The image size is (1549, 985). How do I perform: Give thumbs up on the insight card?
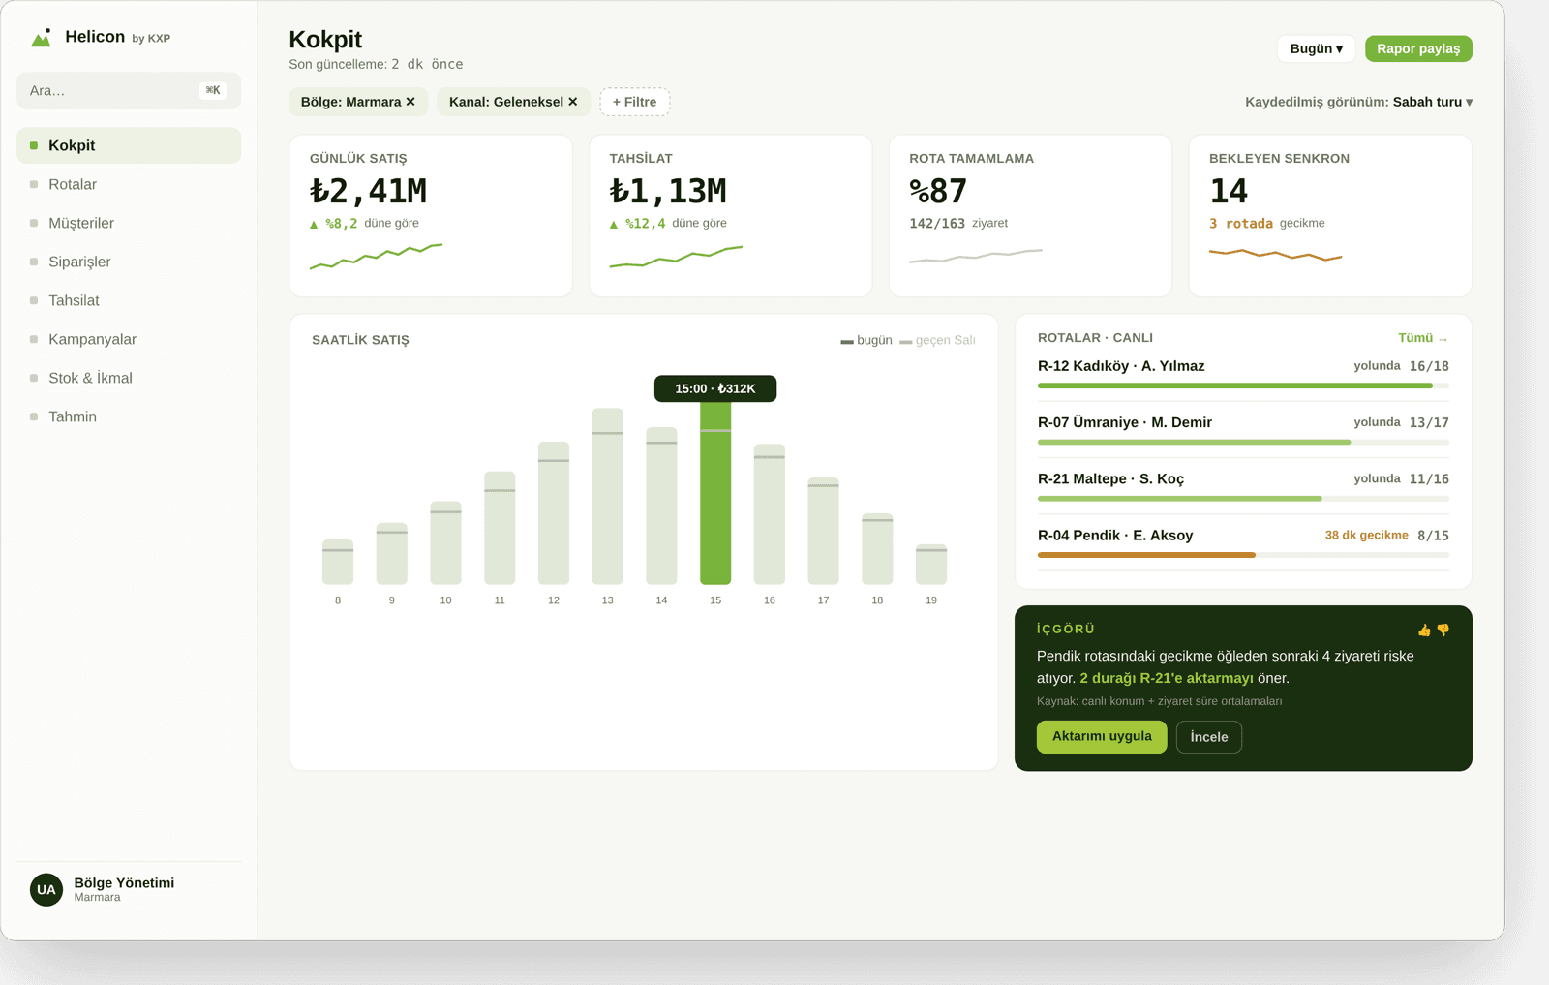pyautogui.click(x=1424, y=630)
